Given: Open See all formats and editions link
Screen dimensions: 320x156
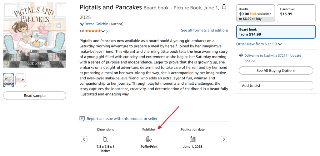Looking at the screenshot, I should [x=205, y=31].
